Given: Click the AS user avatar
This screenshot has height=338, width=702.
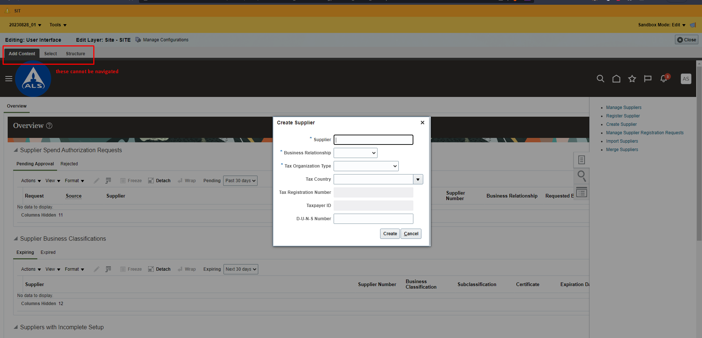Looking at the screenshot, I should 686,79.
